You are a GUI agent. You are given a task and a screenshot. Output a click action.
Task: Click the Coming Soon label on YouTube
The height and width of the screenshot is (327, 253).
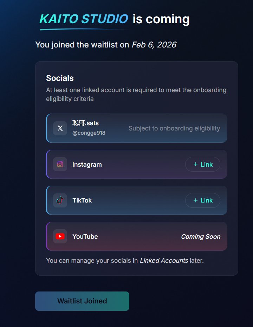(x=201, y=237)
